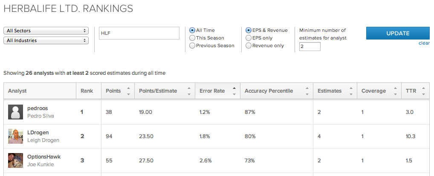Click OptionsHawk's avatar picture
The height and width of the screenshot is (176, 434).
(x=15, y=160)
